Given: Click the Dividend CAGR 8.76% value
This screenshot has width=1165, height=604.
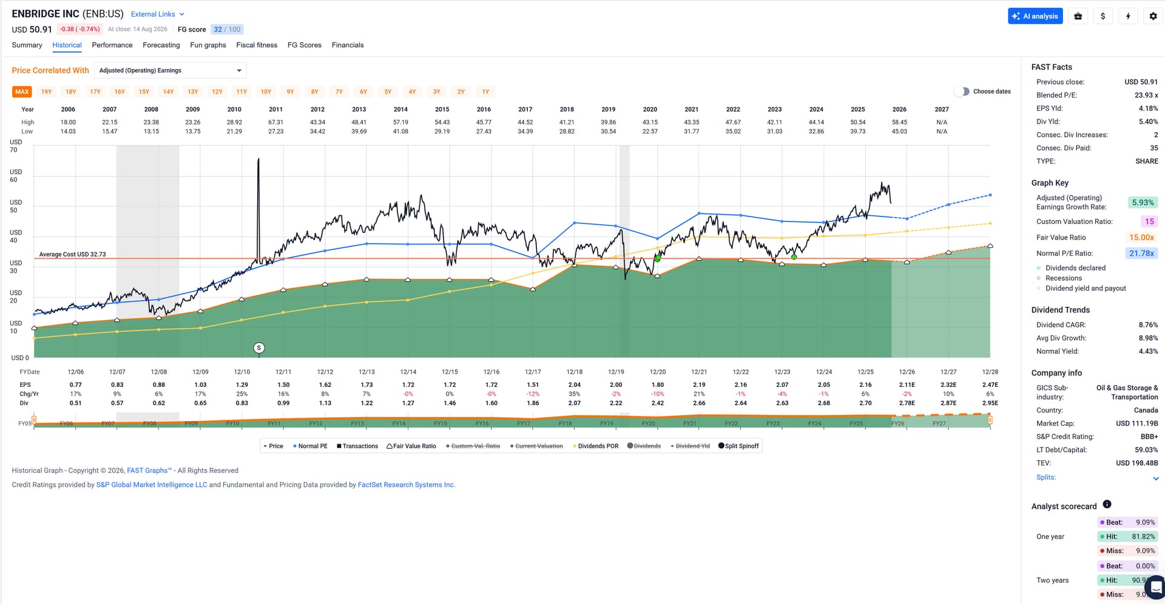Looking at the screenshot, I should tap(1148, 325).
